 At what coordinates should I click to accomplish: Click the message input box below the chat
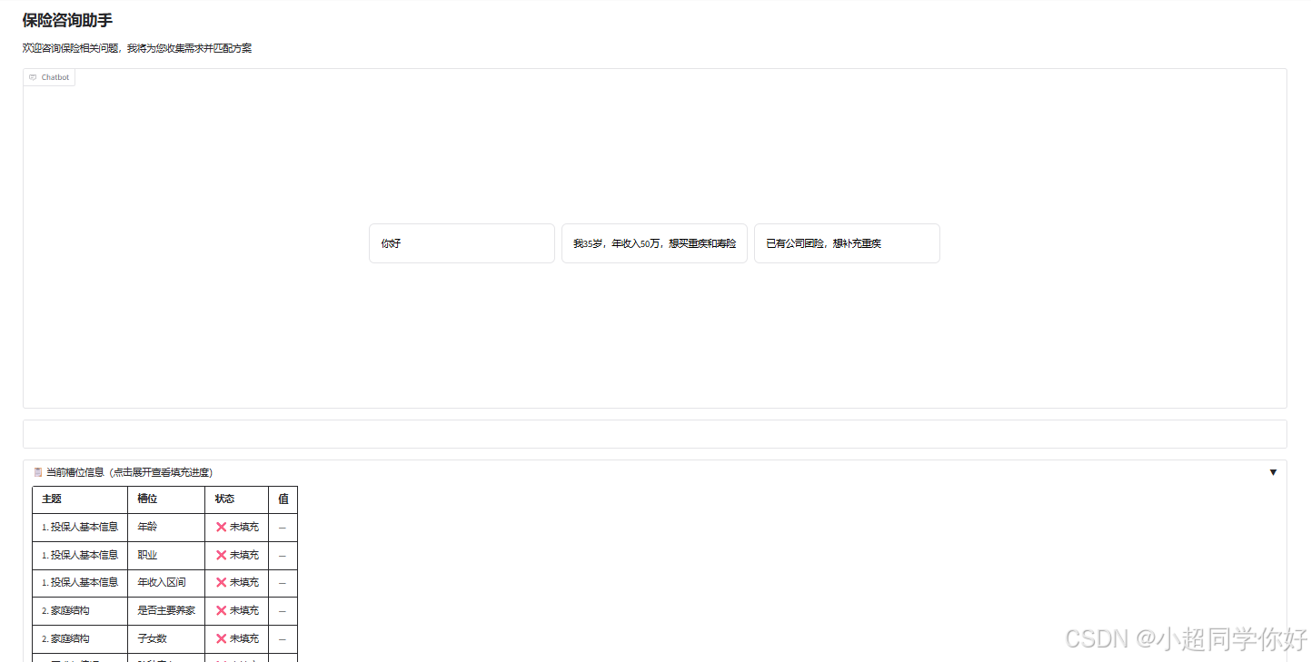coord(654,433)
